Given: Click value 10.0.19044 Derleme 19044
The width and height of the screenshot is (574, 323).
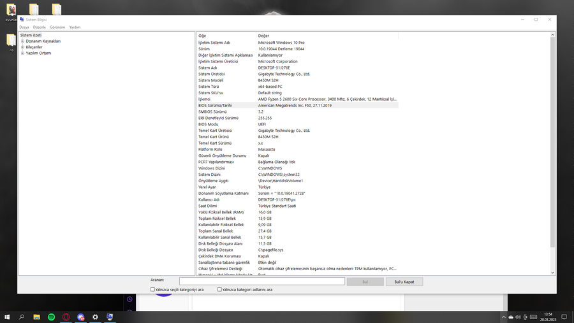Looking at the screenshot, I should click(281, 49).
